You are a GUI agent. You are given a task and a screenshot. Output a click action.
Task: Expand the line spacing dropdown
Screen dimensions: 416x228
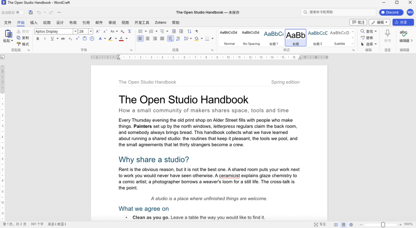191,39
